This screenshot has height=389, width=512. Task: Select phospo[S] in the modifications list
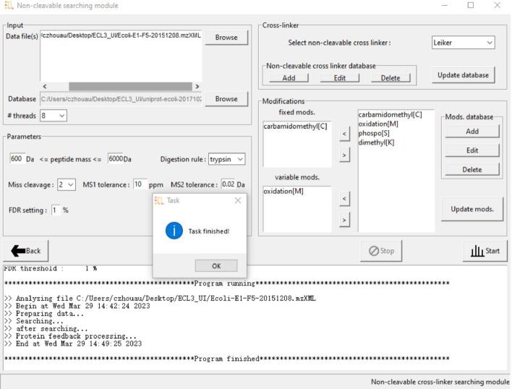(373, 133)
